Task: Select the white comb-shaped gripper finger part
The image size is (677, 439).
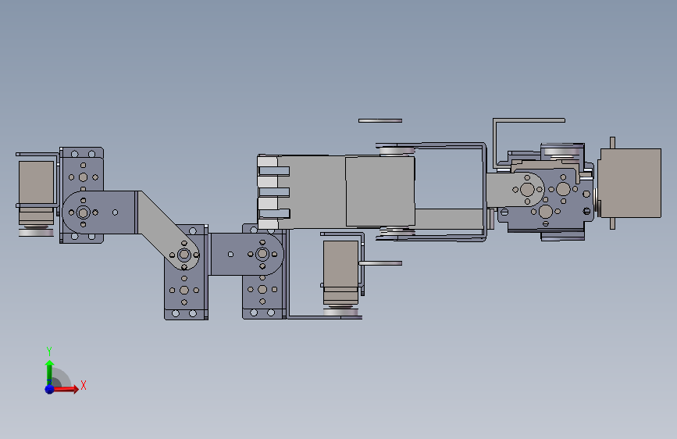Action: click(273, 192)
